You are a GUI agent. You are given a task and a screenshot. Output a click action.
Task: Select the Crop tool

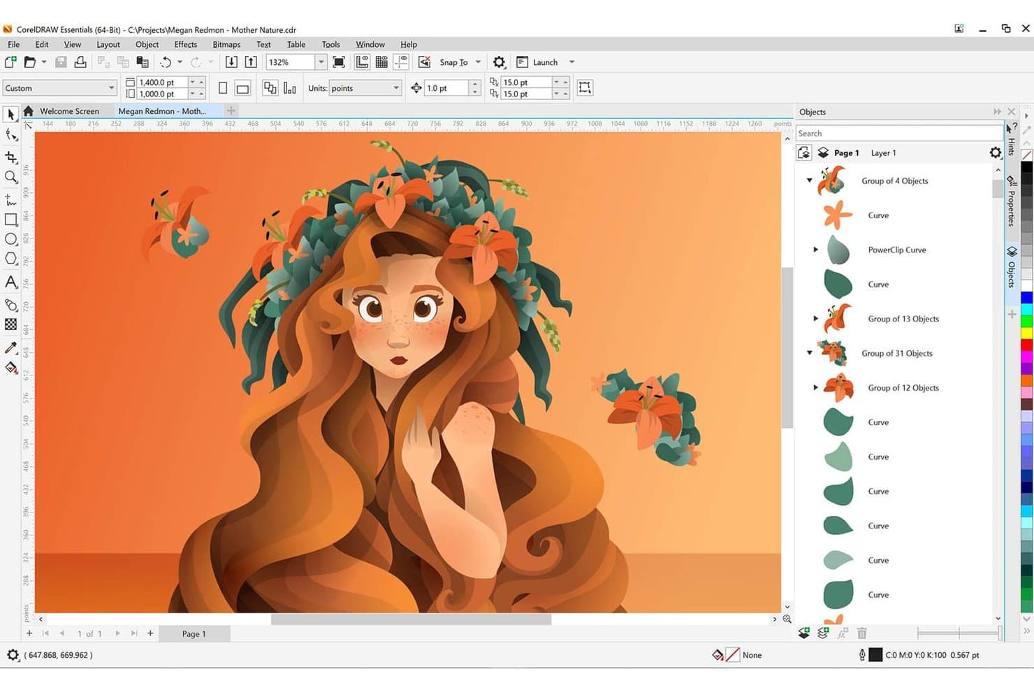[x=10, y=157]
